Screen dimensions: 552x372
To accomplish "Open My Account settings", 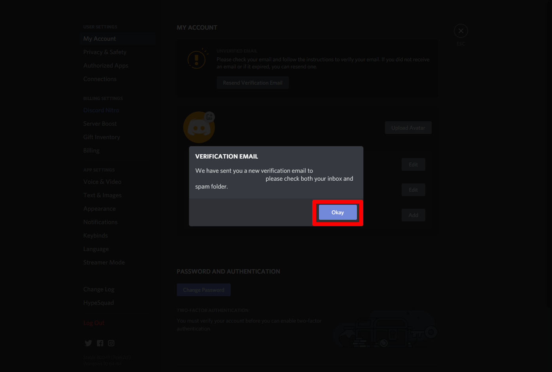I will point(118,39).
